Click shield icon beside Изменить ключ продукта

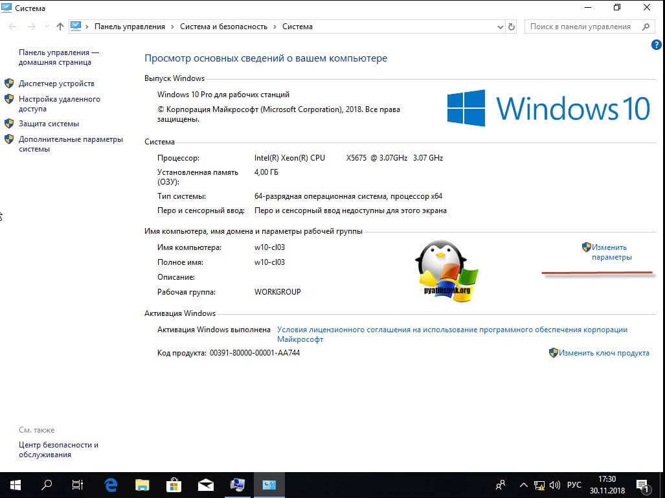coord(554,352)
